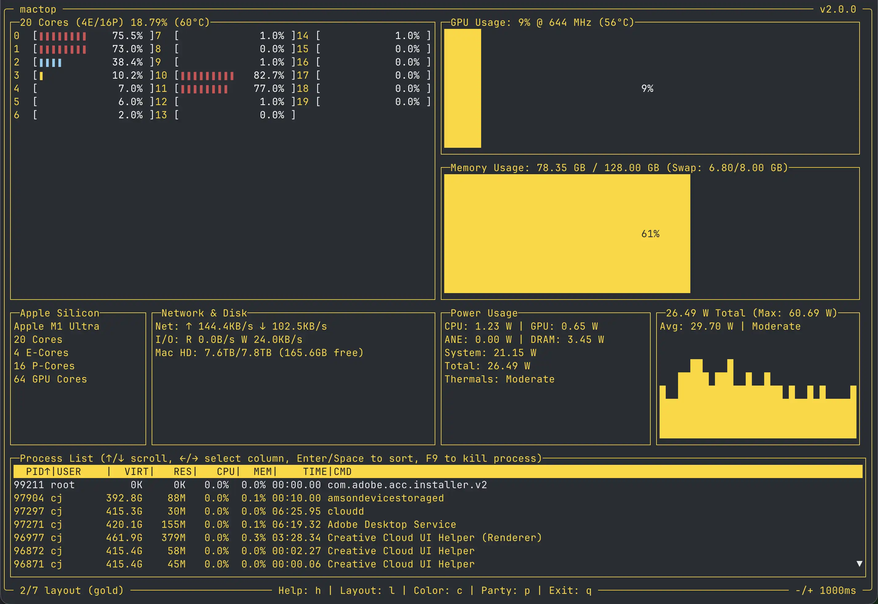Click the Party: p footer shortcut
878x604 pixels.
pyautogui.click(x=505, y=591)
